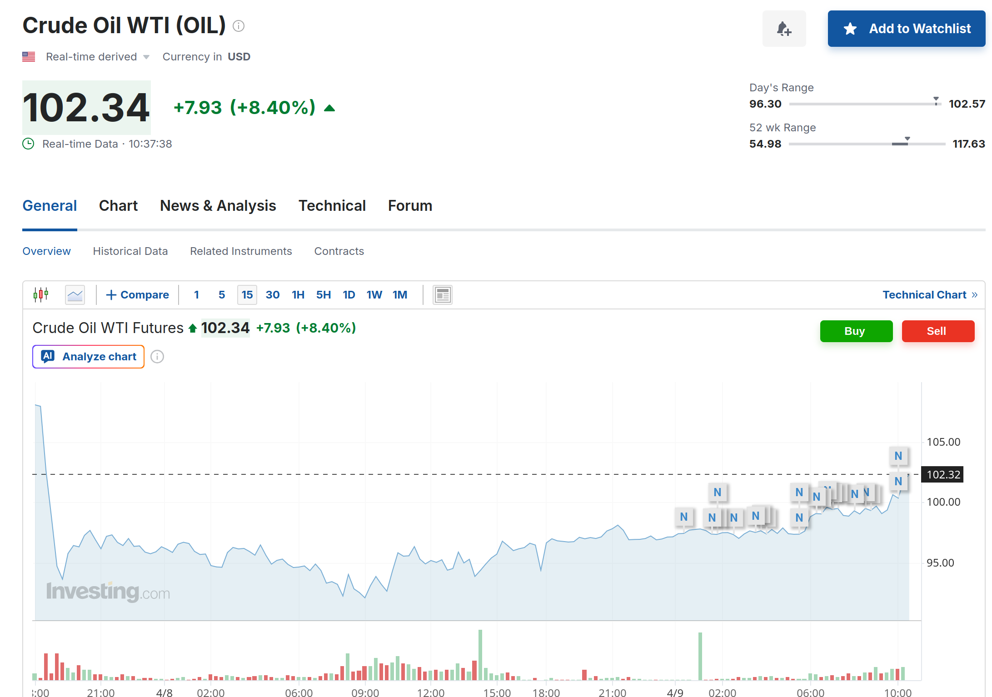Click Add to Watchlist button
The height and width of the screenshot is (697, 992).
[906, 29]
